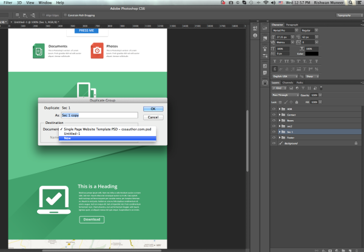Click the Faux Italic style icon
Screen dimensions: 364x252
[x=280, y=61]
